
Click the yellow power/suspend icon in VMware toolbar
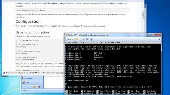(77, 39)
